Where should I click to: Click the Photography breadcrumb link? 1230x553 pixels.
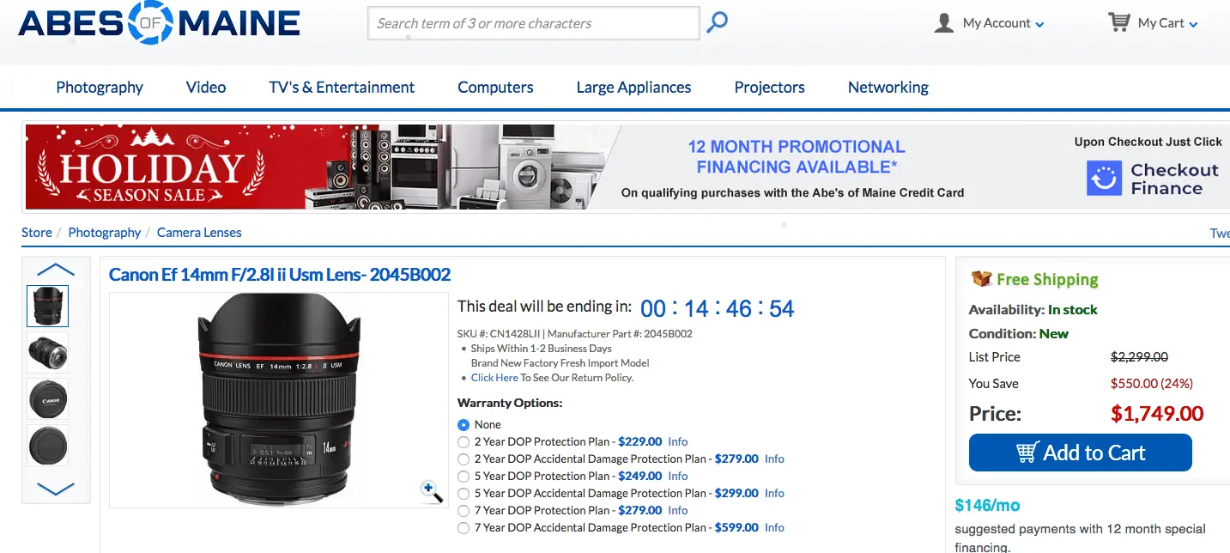(105, 233)
